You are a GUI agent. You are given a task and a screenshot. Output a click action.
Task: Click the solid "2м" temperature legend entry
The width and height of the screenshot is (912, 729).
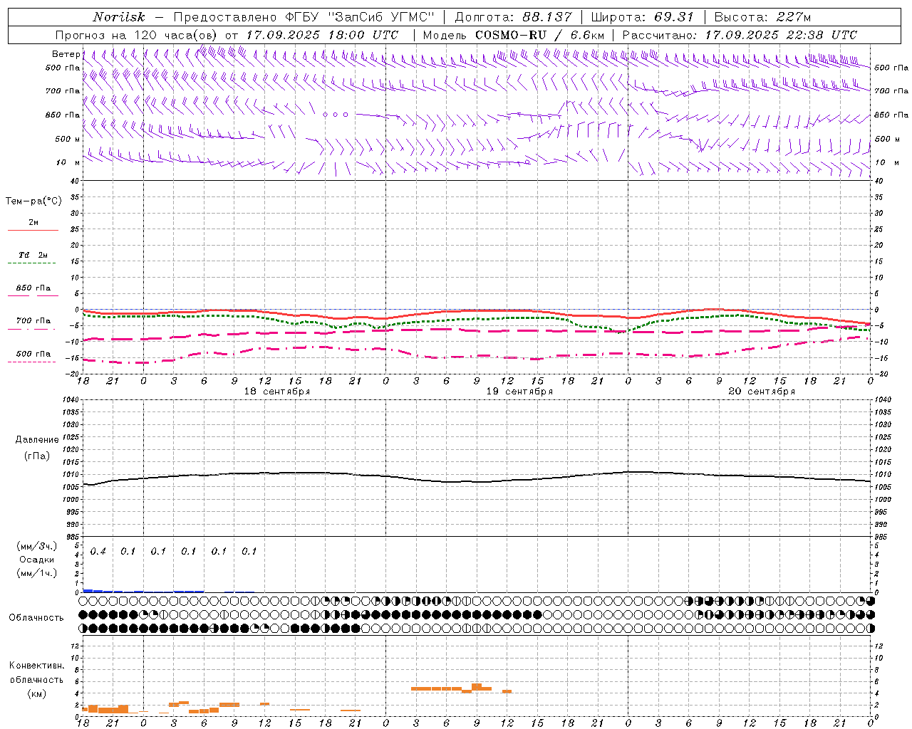[x=33, y=223]
